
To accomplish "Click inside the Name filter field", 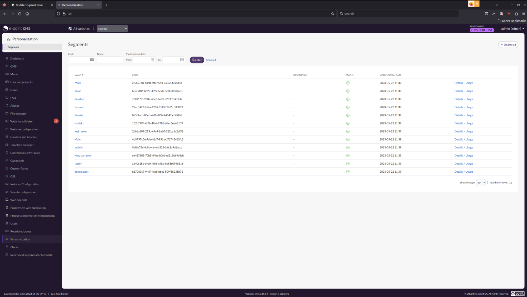I will coord(110,60).
